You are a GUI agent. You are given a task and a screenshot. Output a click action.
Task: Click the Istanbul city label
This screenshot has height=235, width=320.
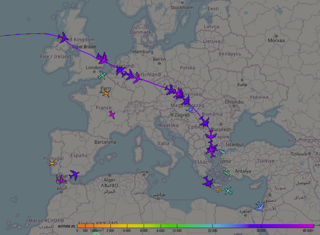235,144
